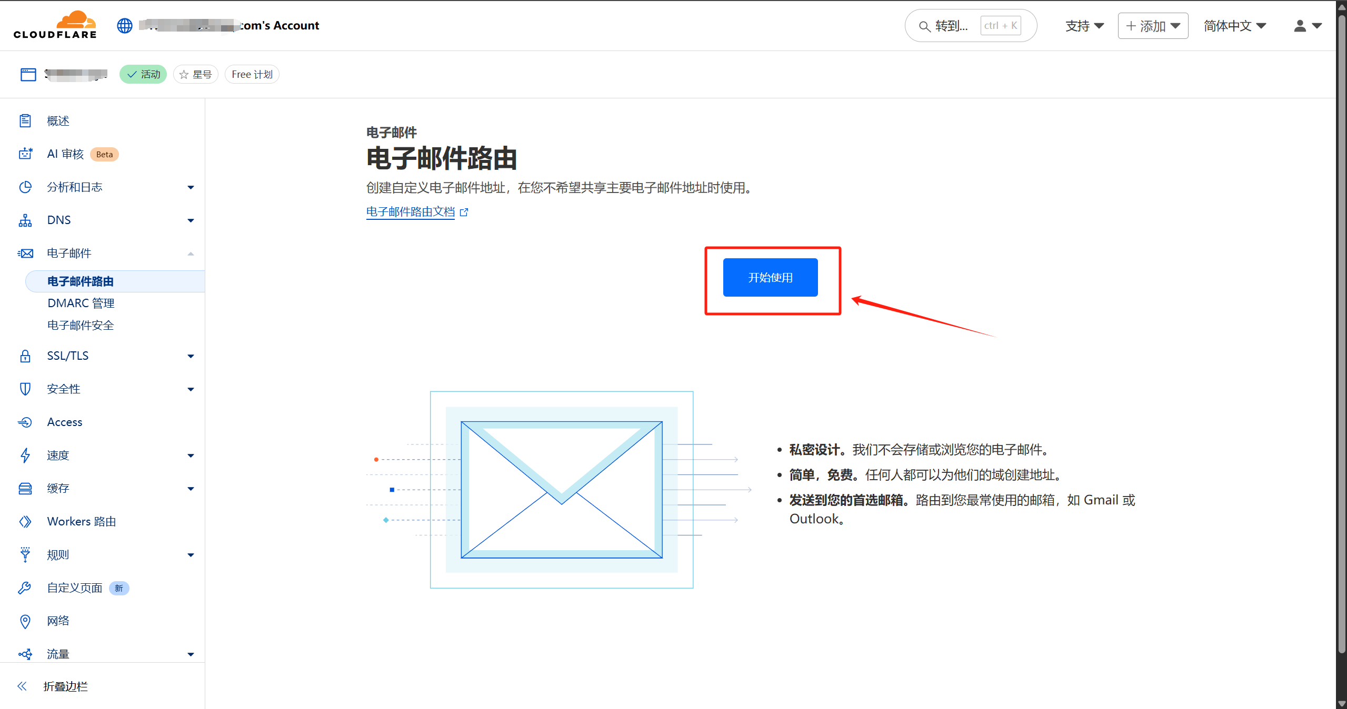Collapse the 电子邮件 sidebar section
The height and width of the screenshot is (709, 1347).
[191, 254]
